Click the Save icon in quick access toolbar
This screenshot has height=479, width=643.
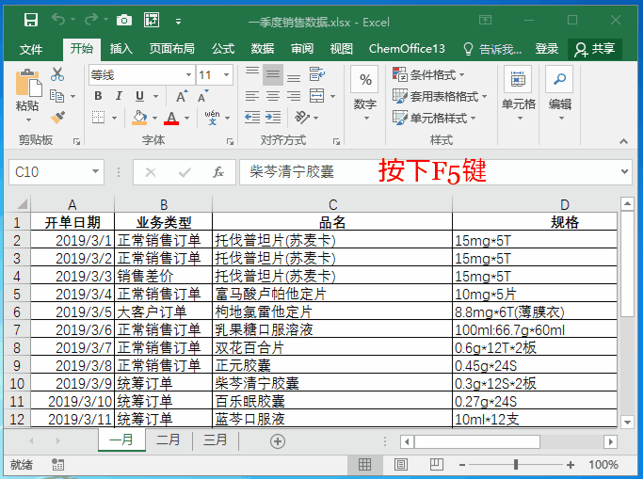(31, 20)
